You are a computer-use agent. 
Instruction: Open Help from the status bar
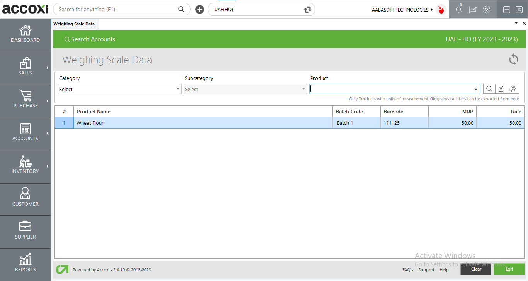coord(444,270)
